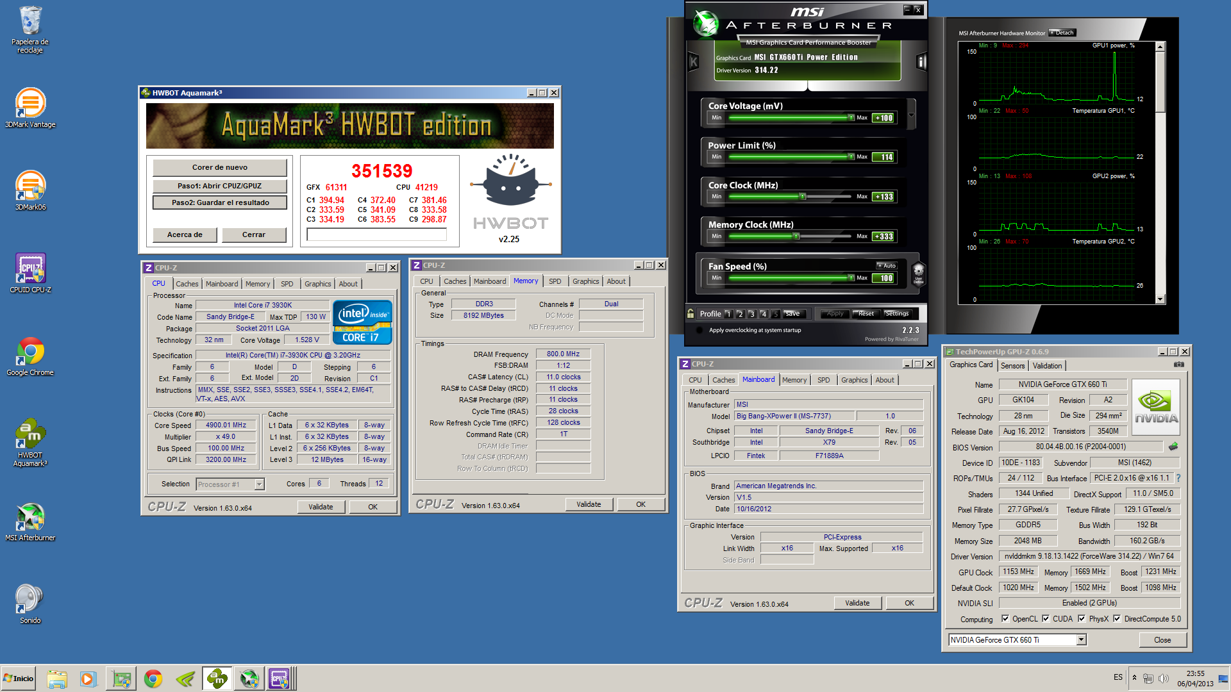Click Close button in GPU-Z

(x=1162, y=640)
